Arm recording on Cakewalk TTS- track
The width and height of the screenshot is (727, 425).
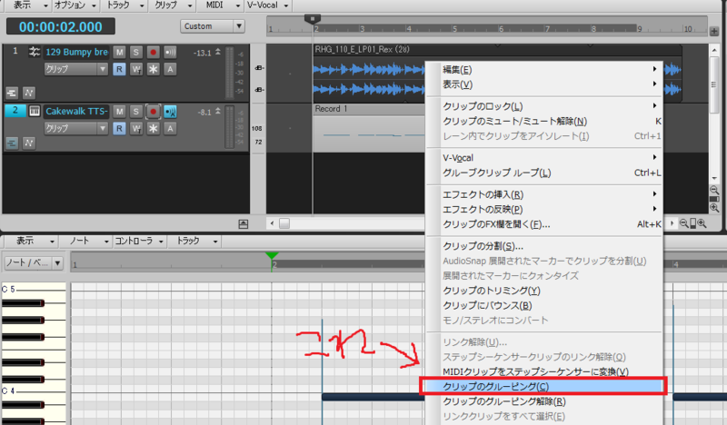pos(153,111)
